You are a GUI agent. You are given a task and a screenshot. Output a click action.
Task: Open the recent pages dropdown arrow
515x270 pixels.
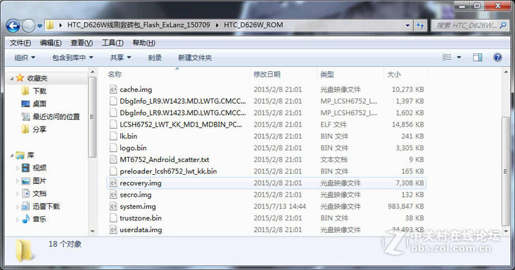(x=40, y=26)
